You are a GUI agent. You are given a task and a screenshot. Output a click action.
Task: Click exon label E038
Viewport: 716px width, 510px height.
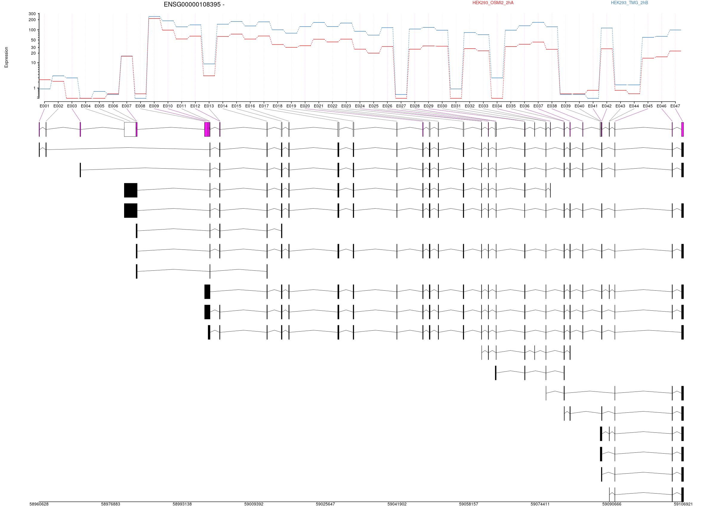552,106
